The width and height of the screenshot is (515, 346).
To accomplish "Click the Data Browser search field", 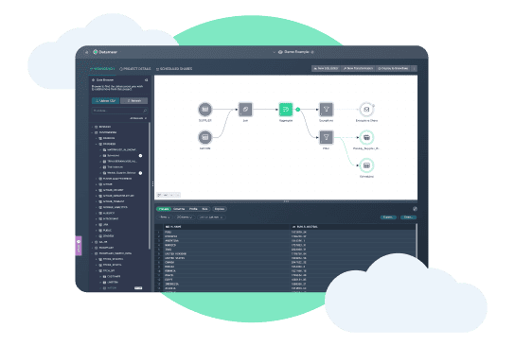I will (x=119, y=111).
